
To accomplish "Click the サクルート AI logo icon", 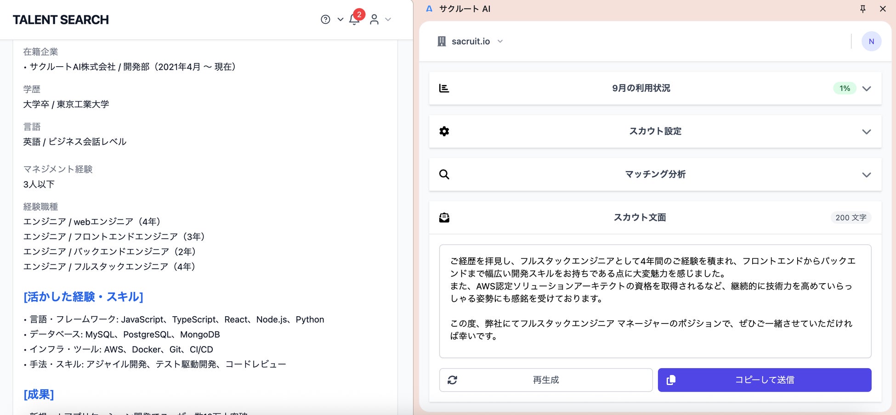I will tap(429, 9).
